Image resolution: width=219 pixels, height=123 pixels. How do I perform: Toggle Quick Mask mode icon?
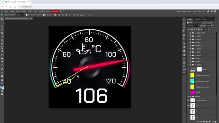click(2, 91)
